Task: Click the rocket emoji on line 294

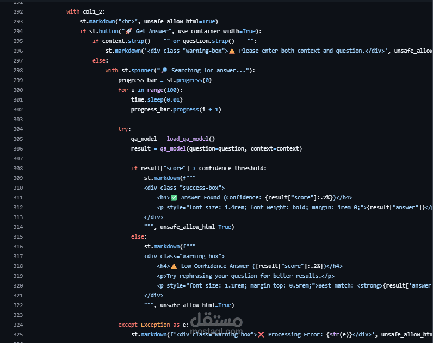Action: 128,31
